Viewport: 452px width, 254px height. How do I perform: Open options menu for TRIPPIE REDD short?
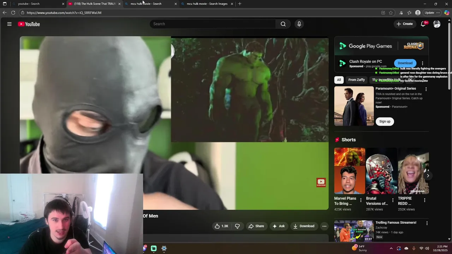[424, 200]
